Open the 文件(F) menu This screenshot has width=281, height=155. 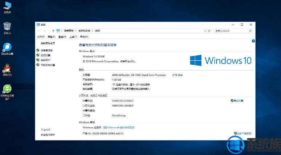coord(40,37)
